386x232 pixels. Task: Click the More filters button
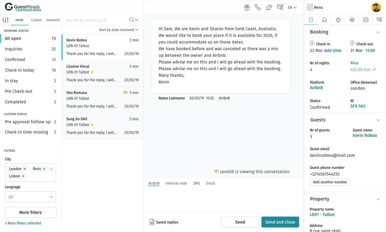(x=30, y=212)
